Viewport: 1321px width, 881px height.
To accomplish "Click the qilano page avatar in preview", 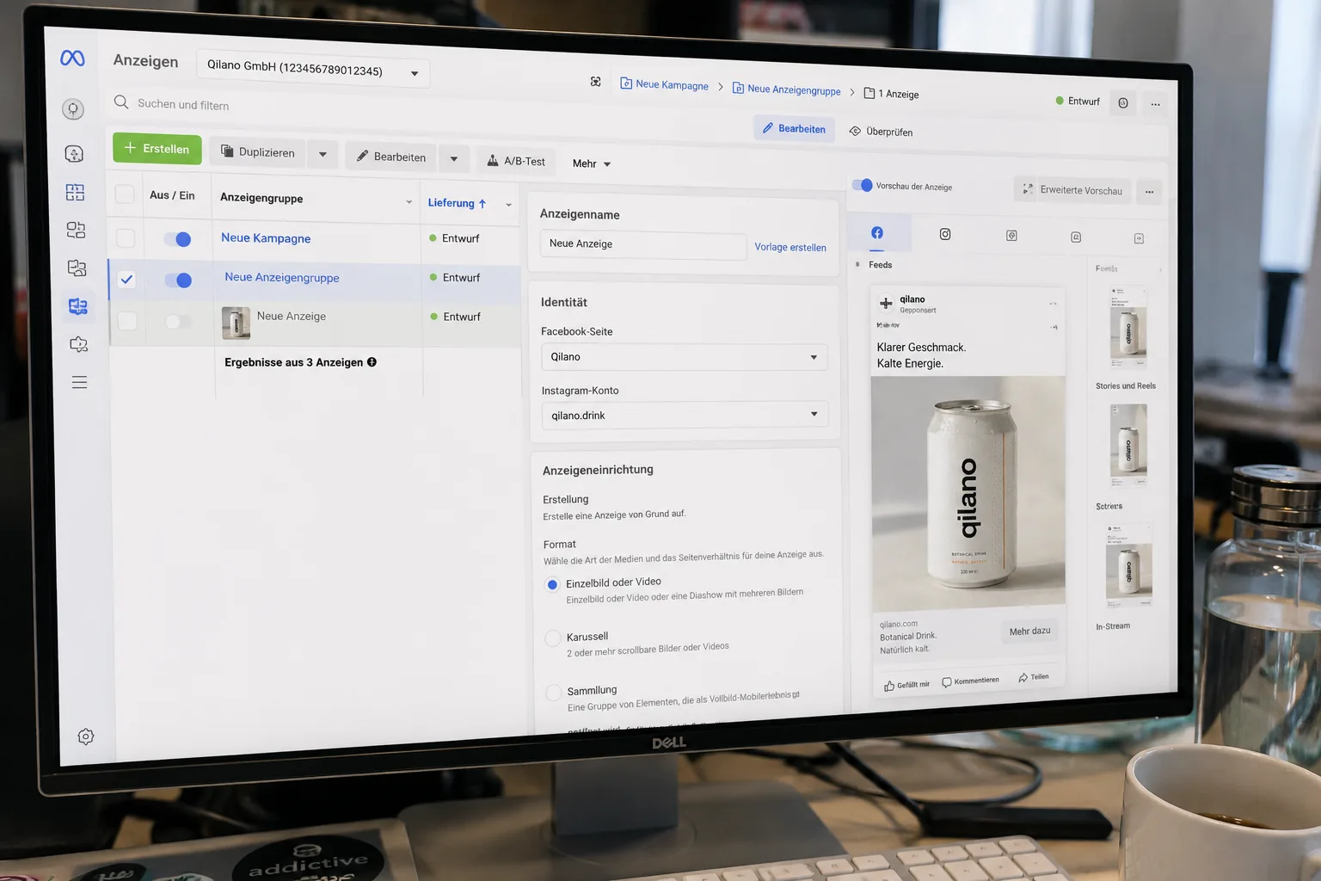I will 886,303.
